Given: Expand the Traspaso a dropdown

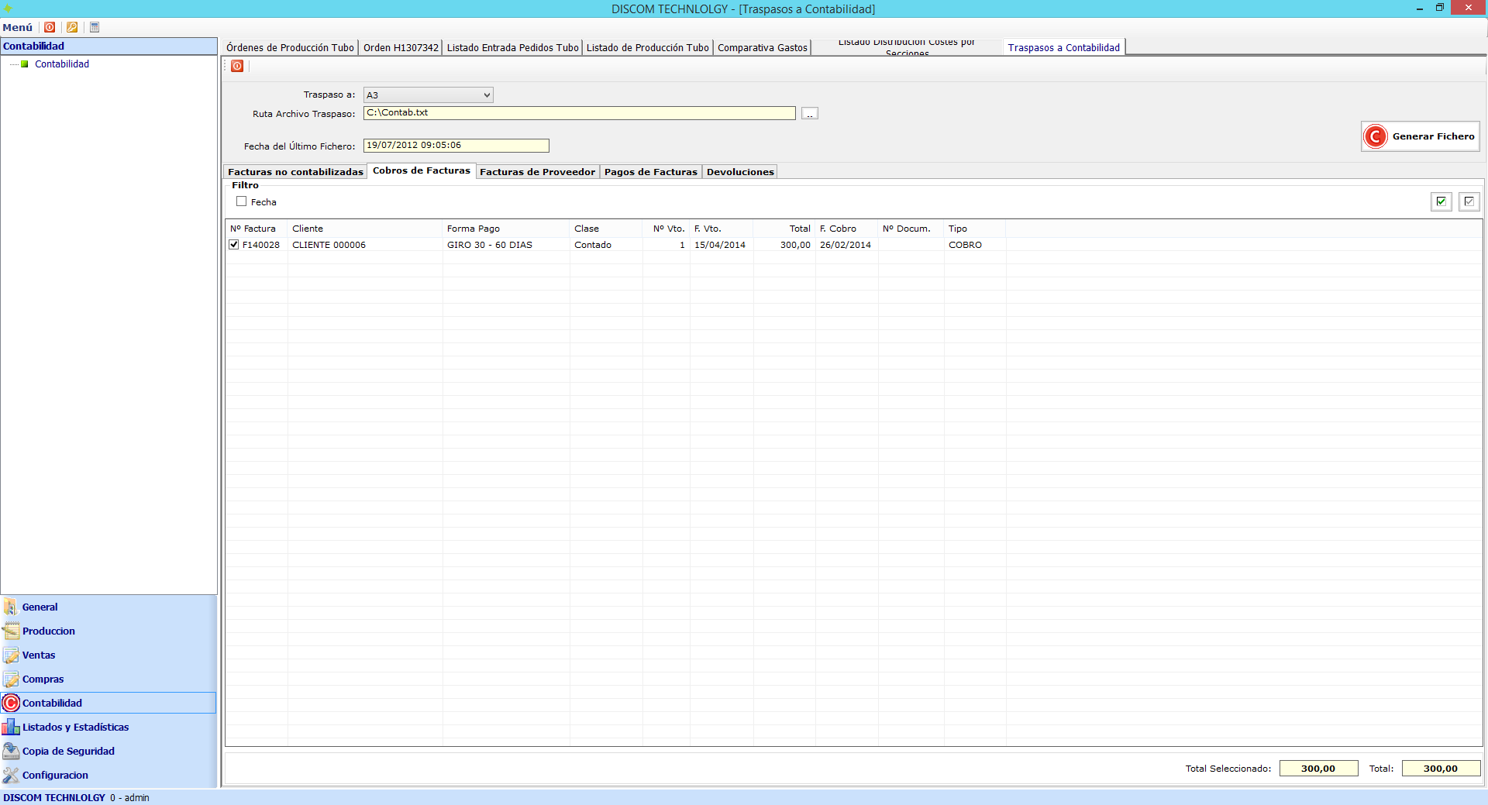Looking at the screenshot, I should (486, 95).
